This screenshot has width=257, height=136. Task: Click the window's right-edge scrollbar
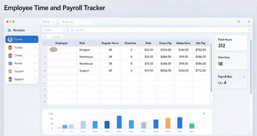(251, 66)
